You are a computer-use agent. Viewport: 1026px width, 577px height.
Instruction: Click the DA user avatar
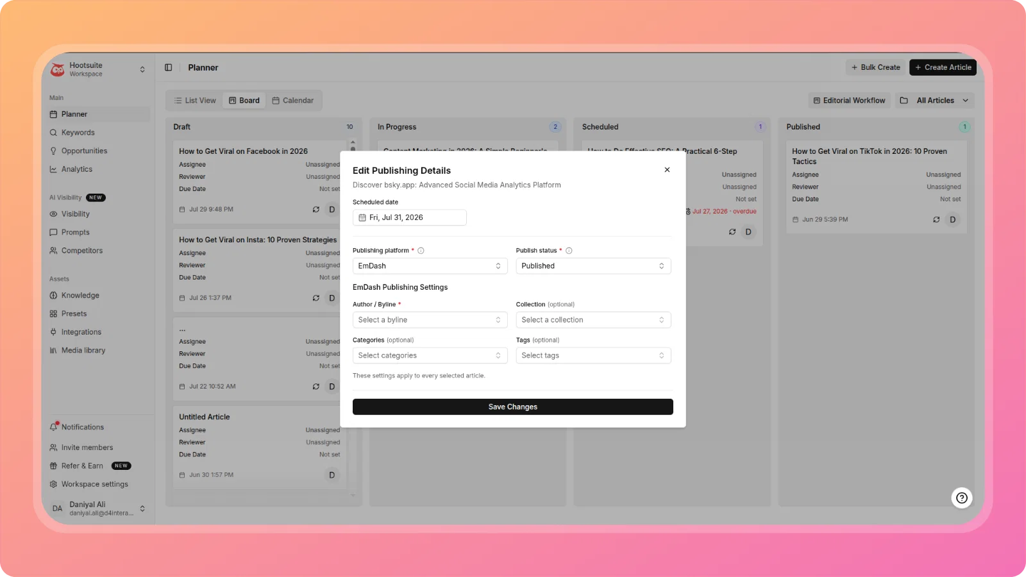[x=57, y=508]
